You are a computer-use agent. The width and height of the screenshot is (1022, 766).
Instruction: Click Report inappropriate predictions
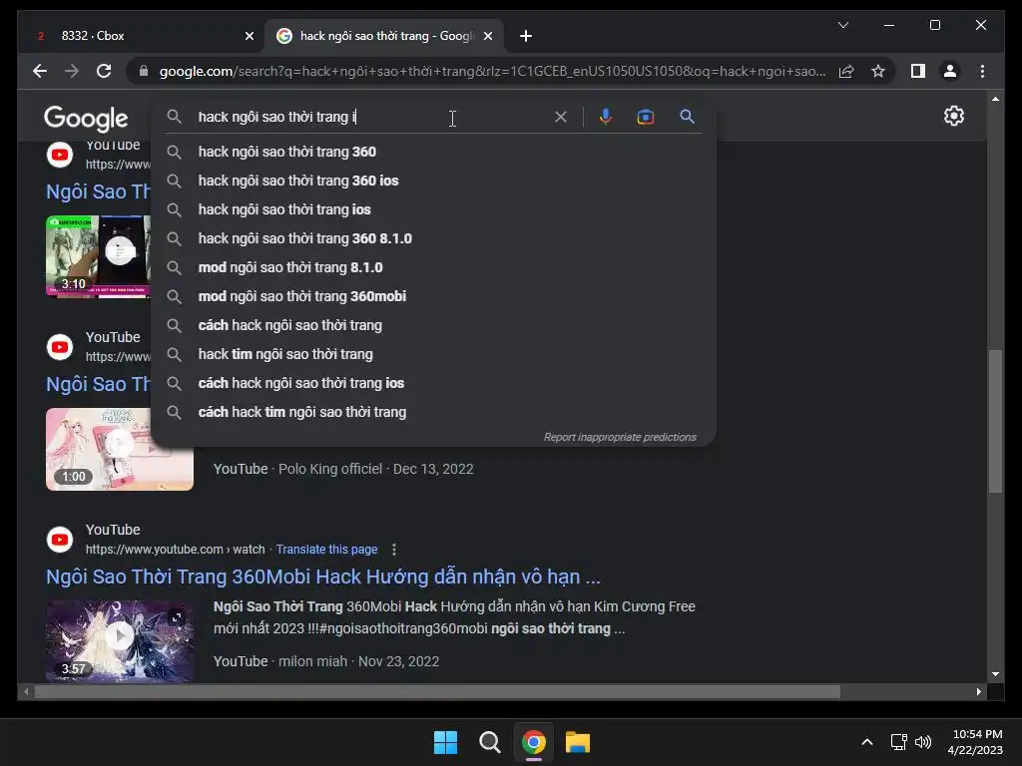[620, 437]
